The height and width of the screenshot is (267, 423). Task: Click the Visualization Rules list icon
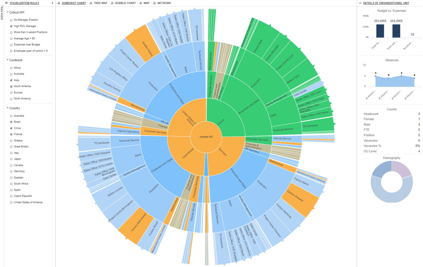click(7, 3)
